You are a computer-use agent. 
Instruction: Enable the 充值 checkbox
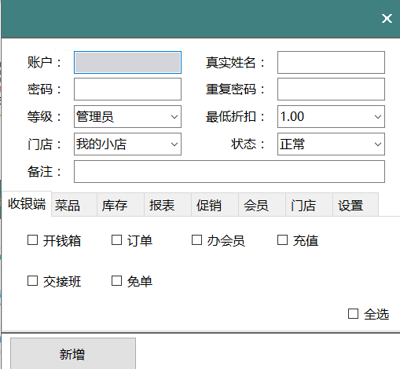point(282,240)
